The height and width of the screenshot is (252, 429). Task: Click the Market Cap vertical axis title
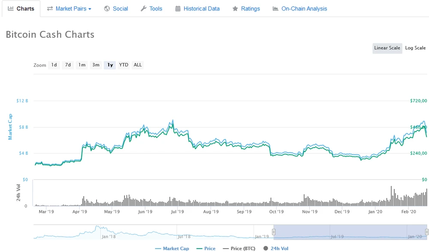click(10, 127)
